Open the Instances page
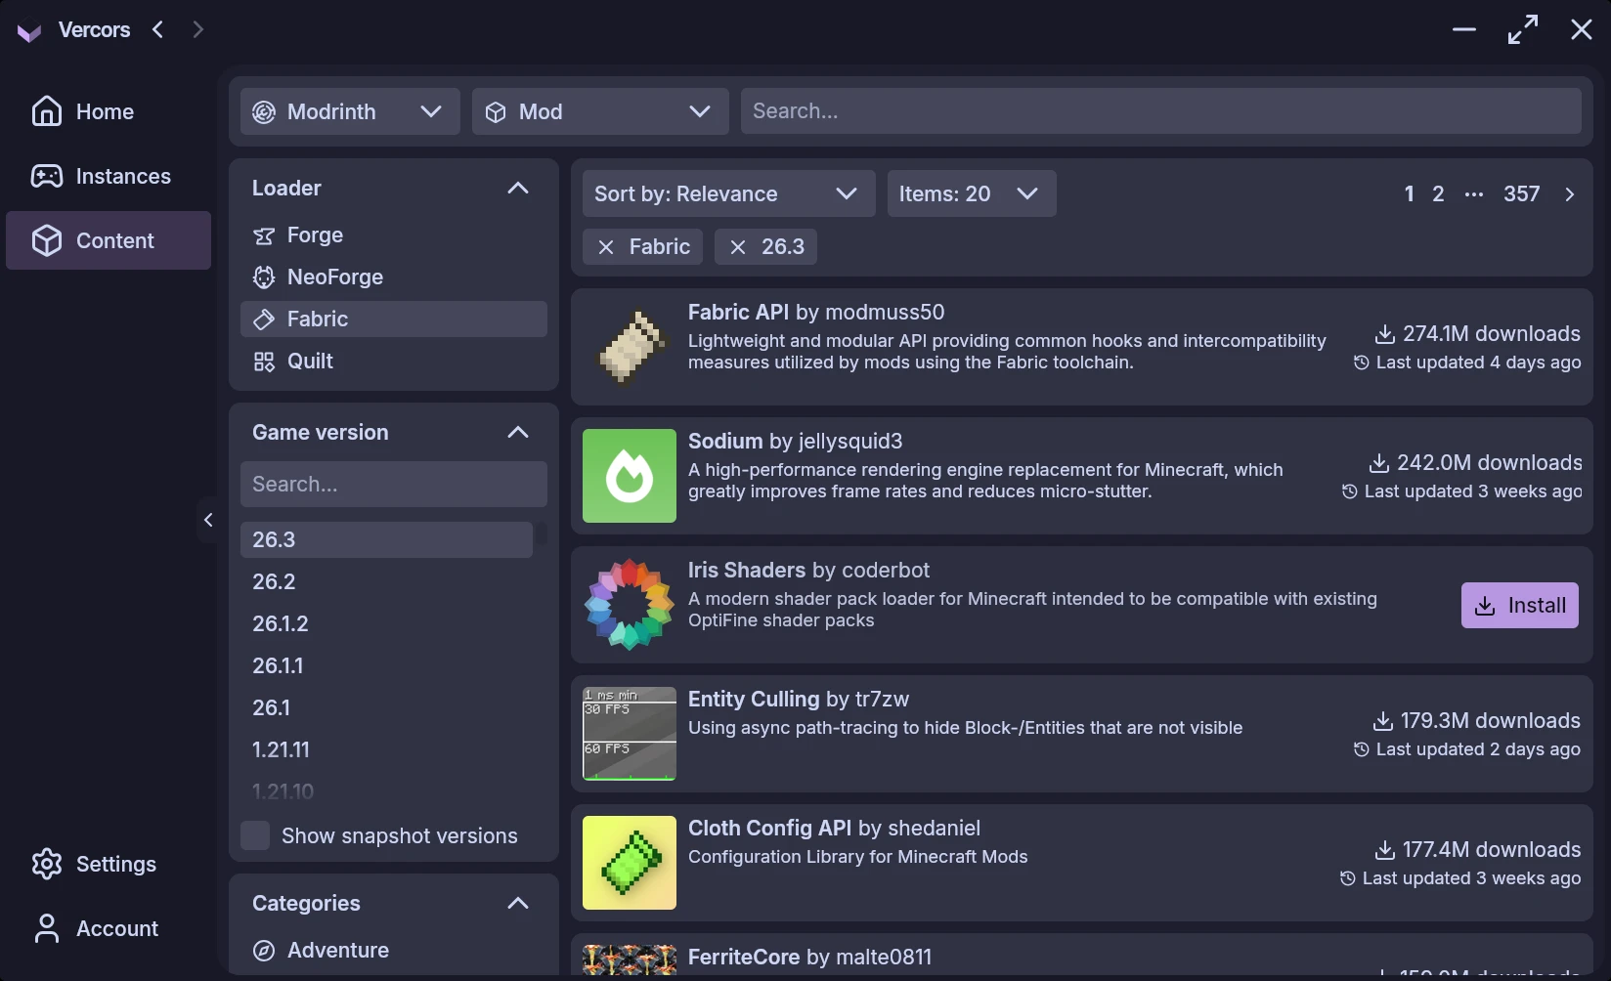 tap(109, 176)
